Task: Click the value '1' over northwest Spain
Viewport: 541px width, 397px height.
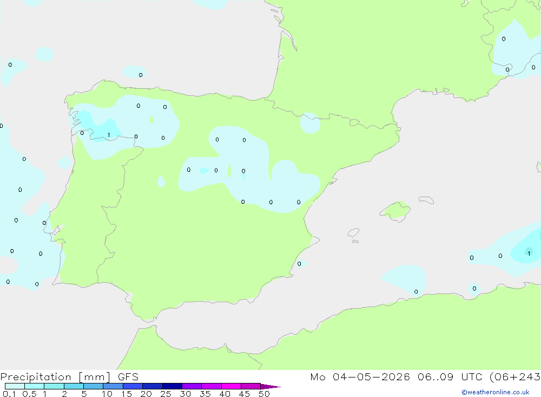Action: (109, 135)
